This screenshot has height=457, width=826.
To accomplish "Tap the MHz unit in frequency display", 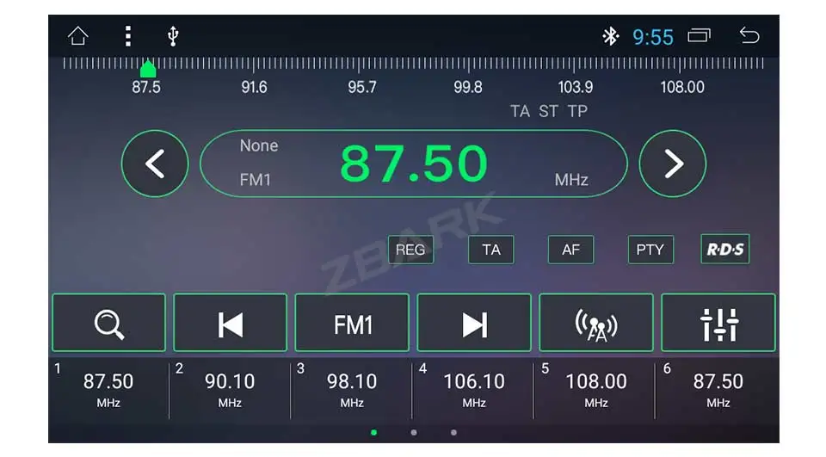I will [x=571, y=180].
